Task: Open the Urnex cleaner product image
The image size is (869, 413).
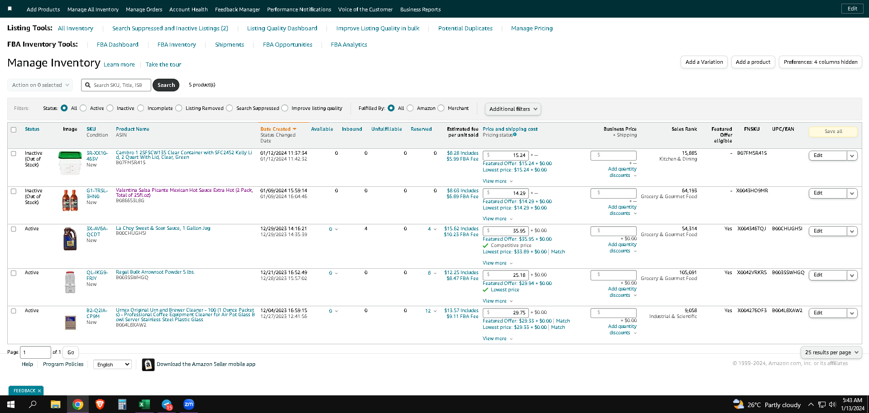Action: coord(70,322)
